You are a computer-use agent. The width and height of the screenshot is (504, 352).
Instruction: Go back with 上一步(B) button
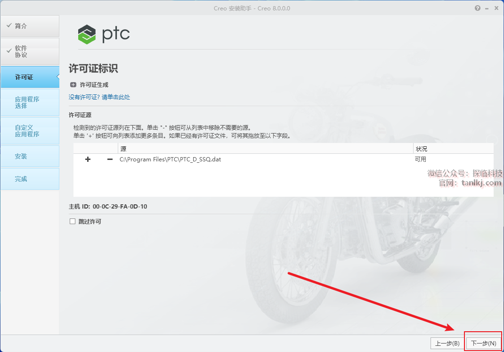(x=447, y=344)
